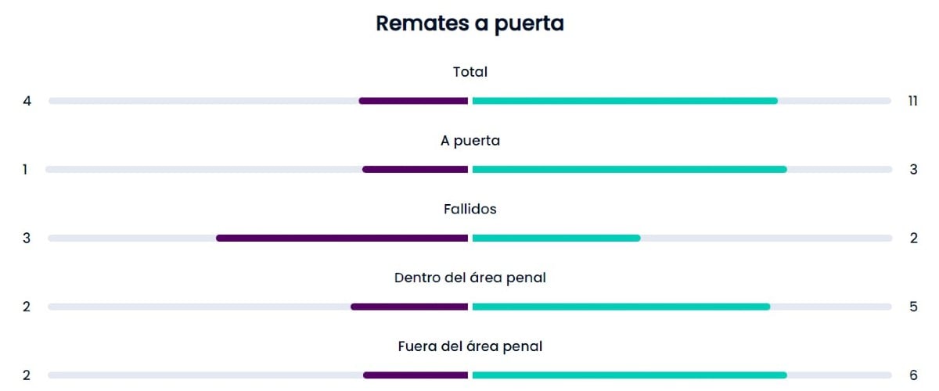Click the teal "Fuera del área penal" bar

(629, 375)
